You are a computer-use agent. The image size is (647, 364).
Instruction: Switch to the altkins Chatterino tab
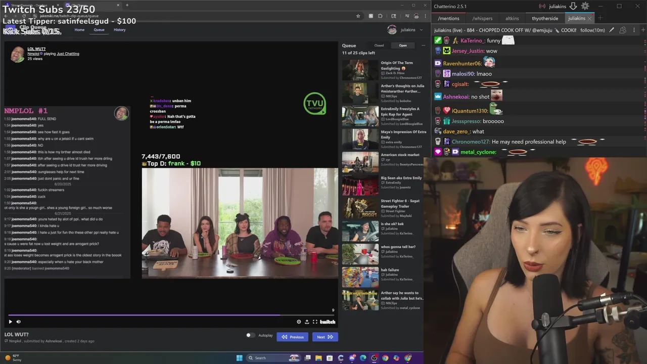(x=512, y=18)
